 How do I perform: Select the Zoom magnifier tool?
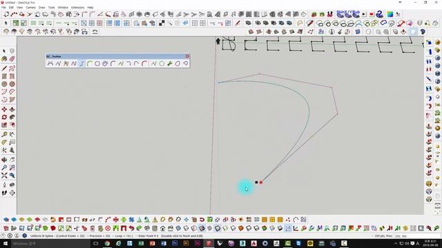point(4,167)
